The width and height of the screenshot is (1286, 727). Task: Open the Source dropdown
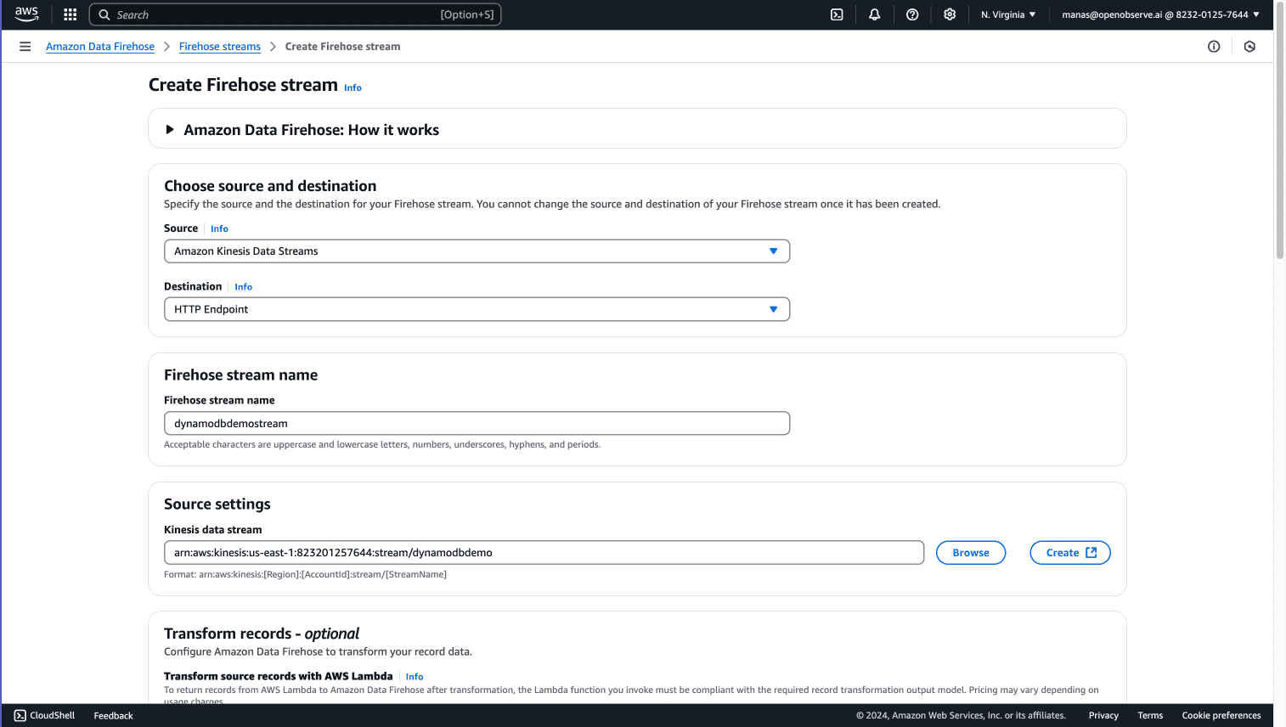tap(477, 251)
